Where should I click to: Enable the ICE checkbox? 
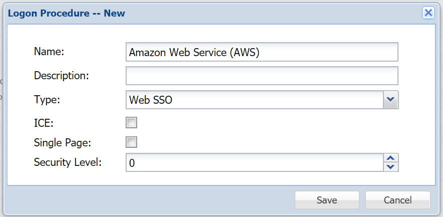coord(132,123)
